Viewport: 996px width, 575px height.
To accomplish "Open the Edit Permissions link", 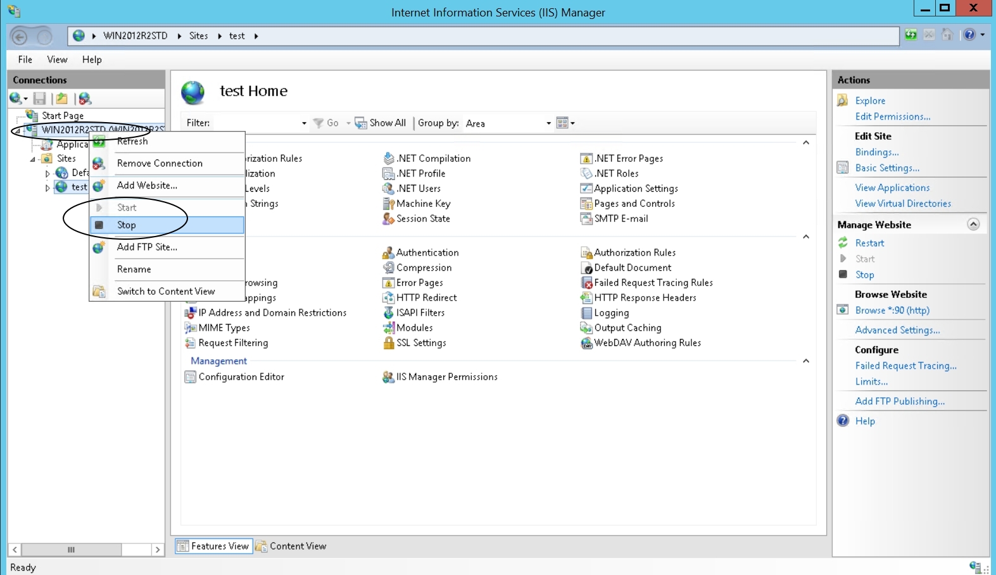I will point(893,116).
